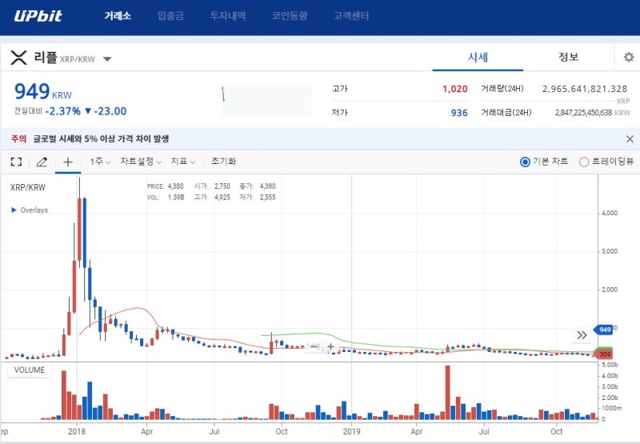640x444 pixels.
Task: Switch to the 시세 price tab
Action: click(478, 57)
